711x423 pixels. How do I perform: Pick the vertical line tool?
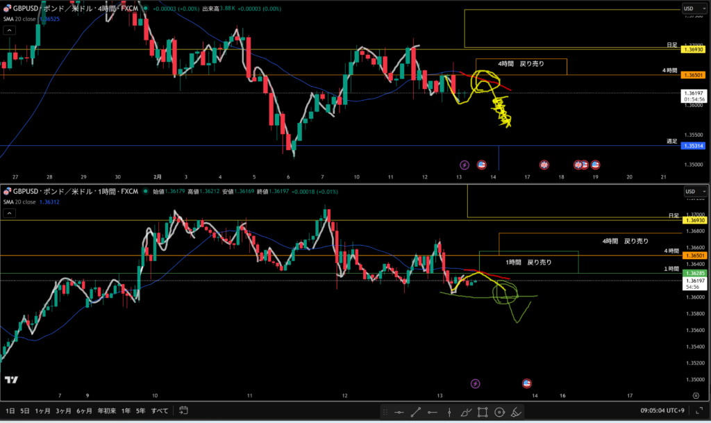tap(449, 412)
